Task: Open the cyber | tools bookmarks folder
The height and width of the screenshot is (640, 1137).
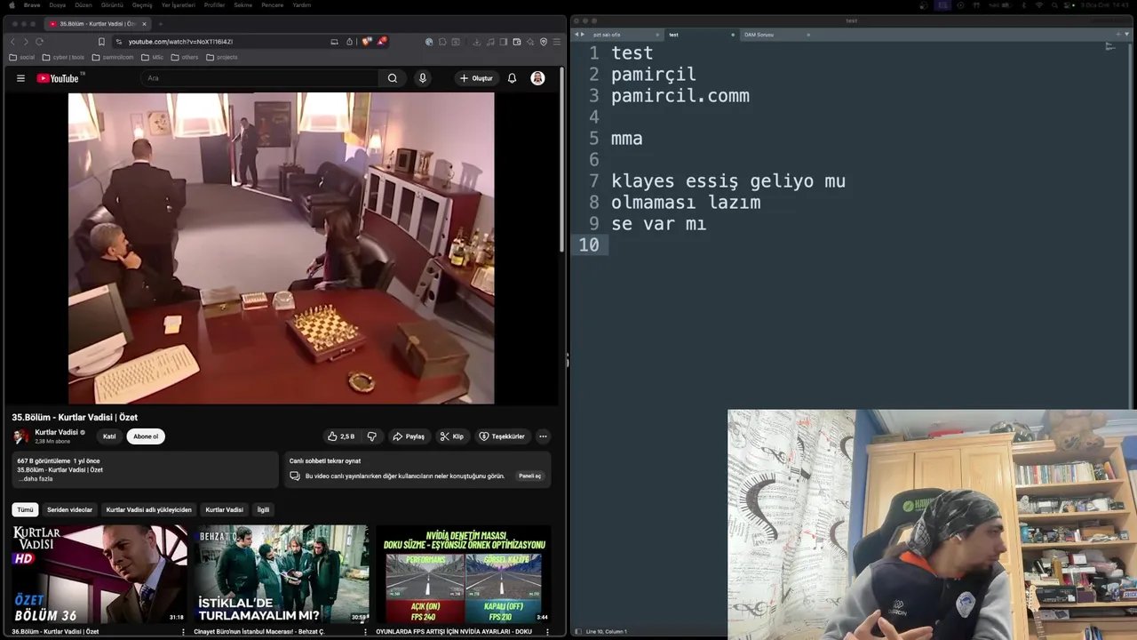Action: click(x=63, y=57)
